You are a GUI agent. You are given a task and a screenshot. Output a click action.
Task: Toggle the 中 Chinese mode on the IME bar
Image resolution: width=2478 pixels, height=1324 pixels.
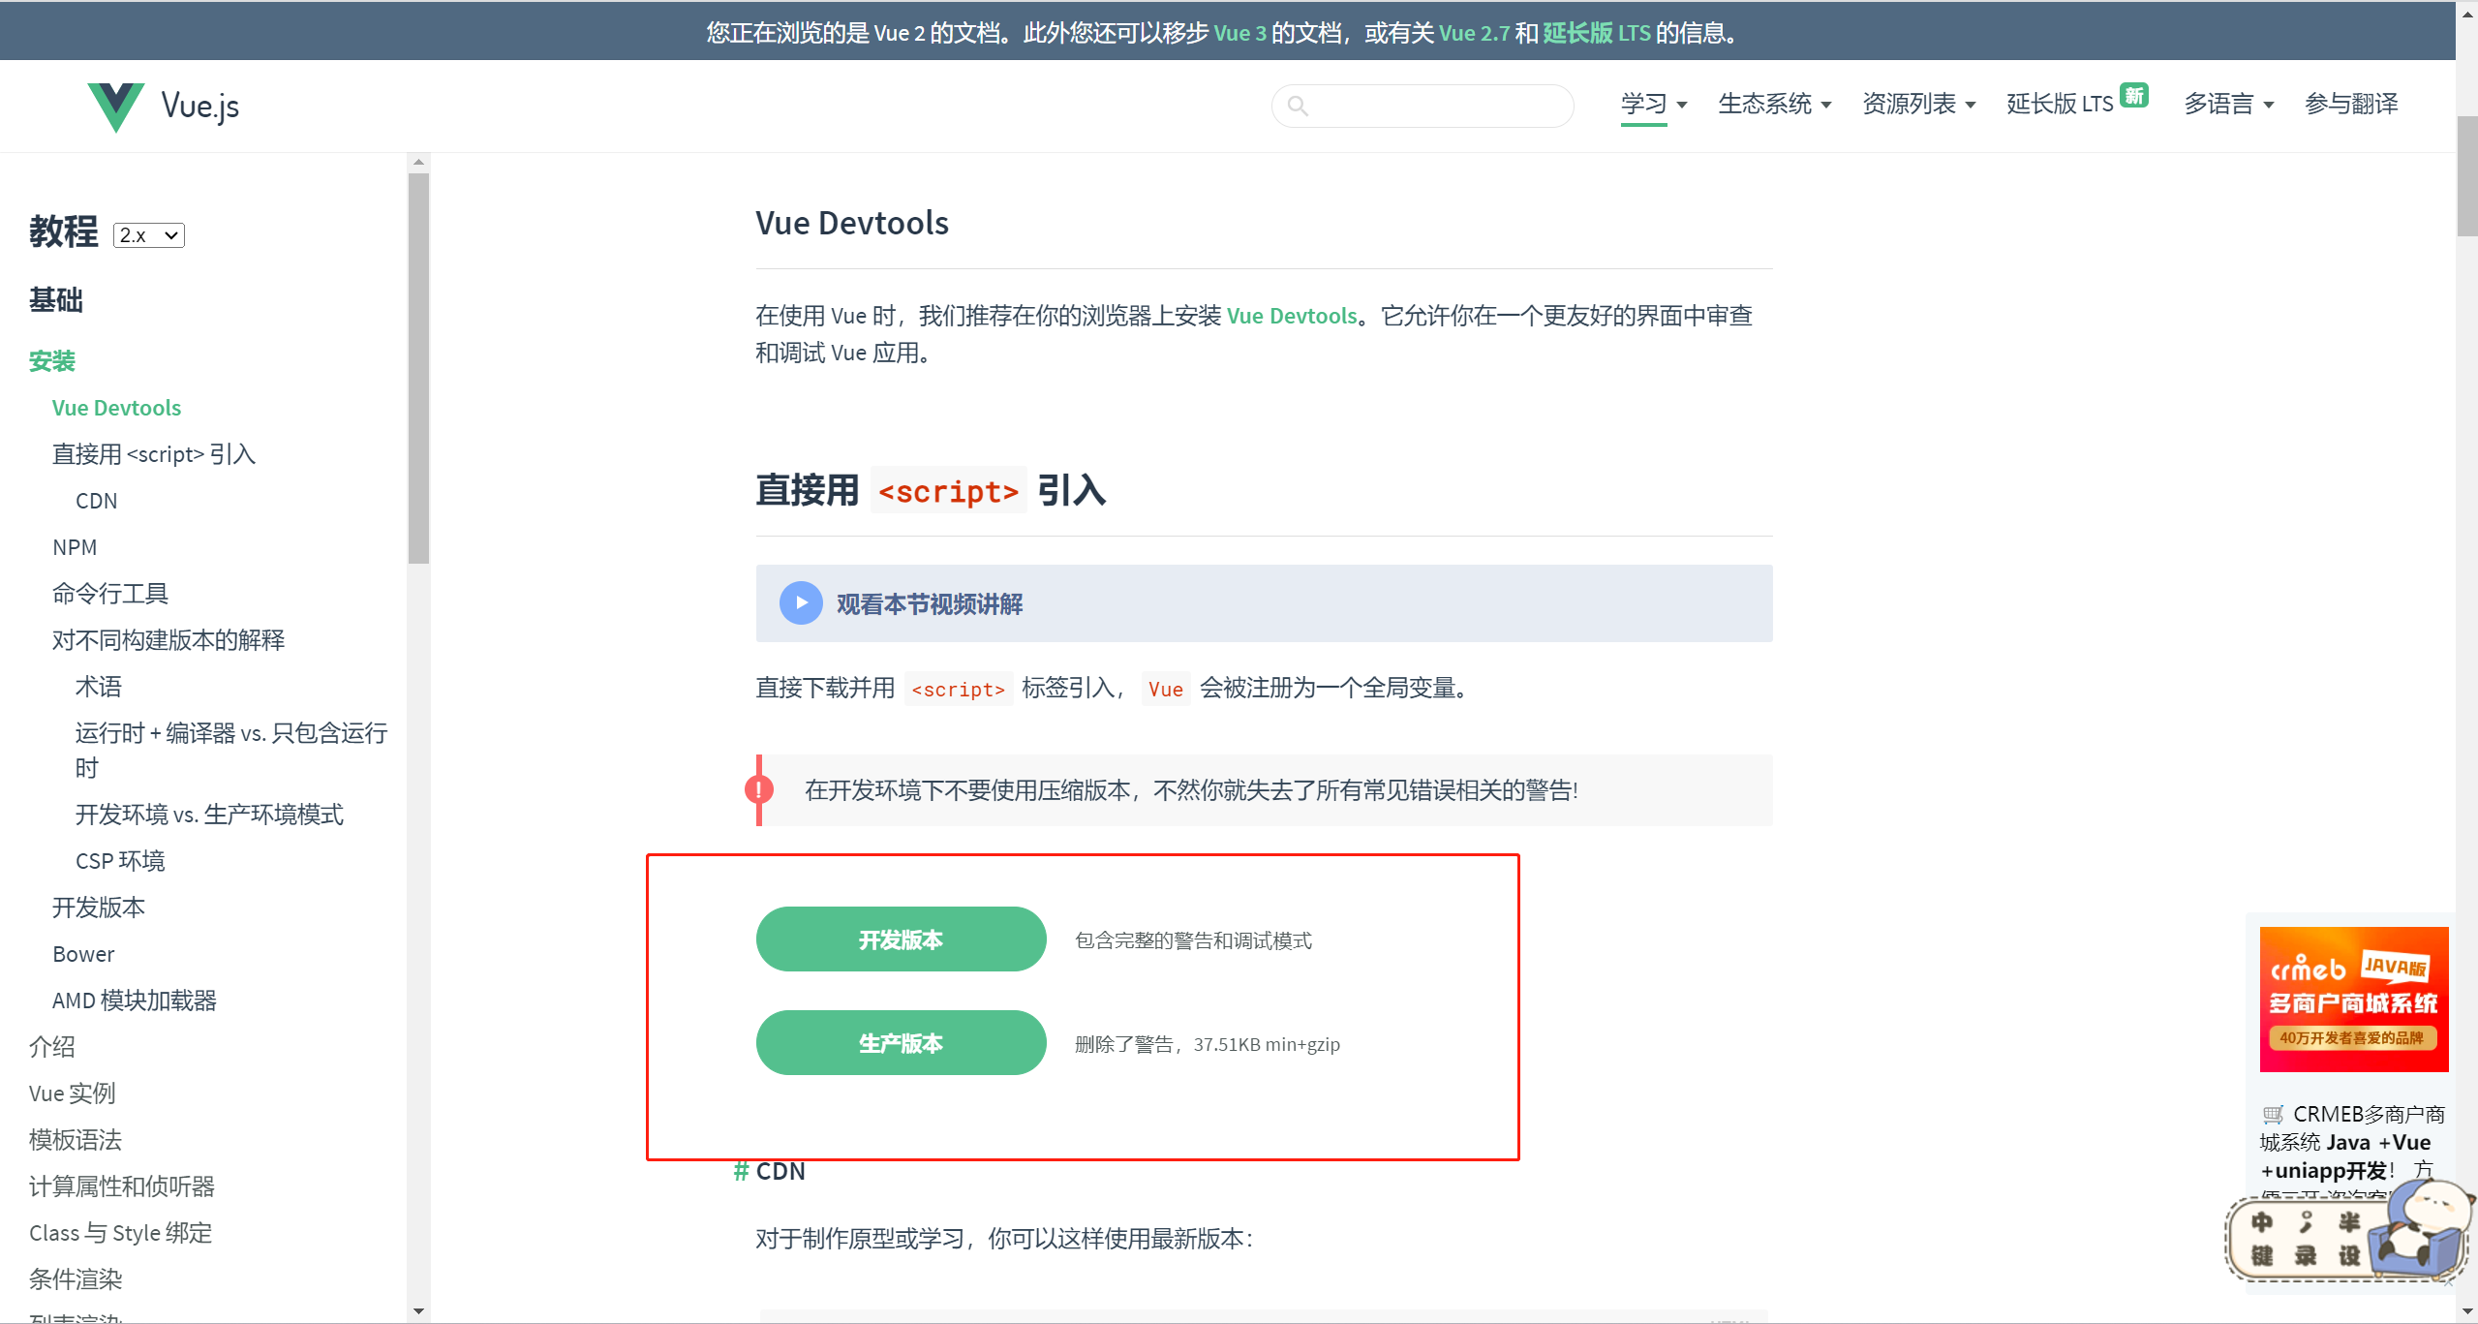point(2262,1222)
